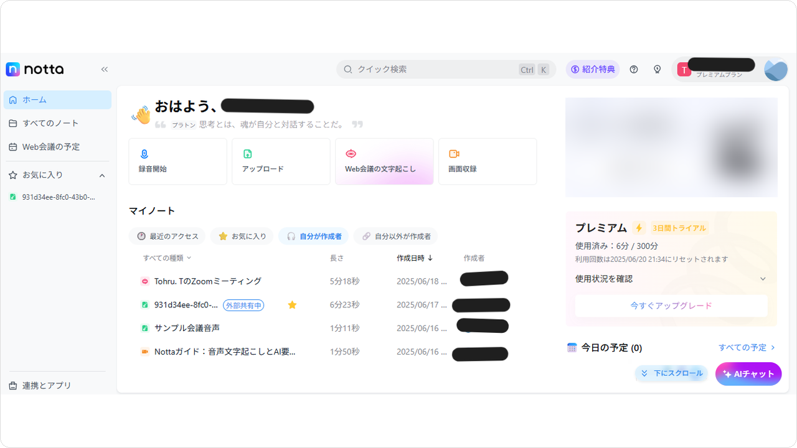Click the lightbulb tips icon
The image size is (797, 448).
pyautogui.click(x=657, y=70)
